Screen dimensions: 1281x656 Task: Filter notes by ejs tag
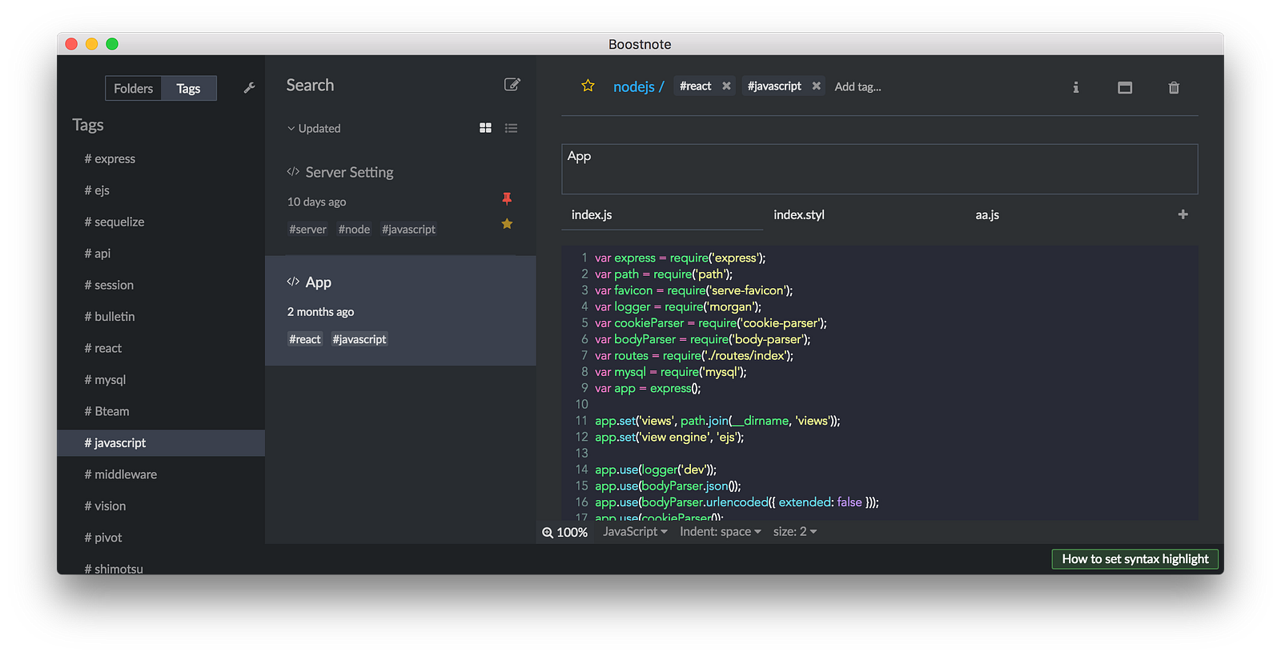pyautogui.click(x=161, y=190)
